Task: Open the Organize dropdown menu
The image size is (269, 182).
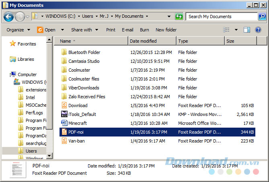Action: [x=18, y=30]
